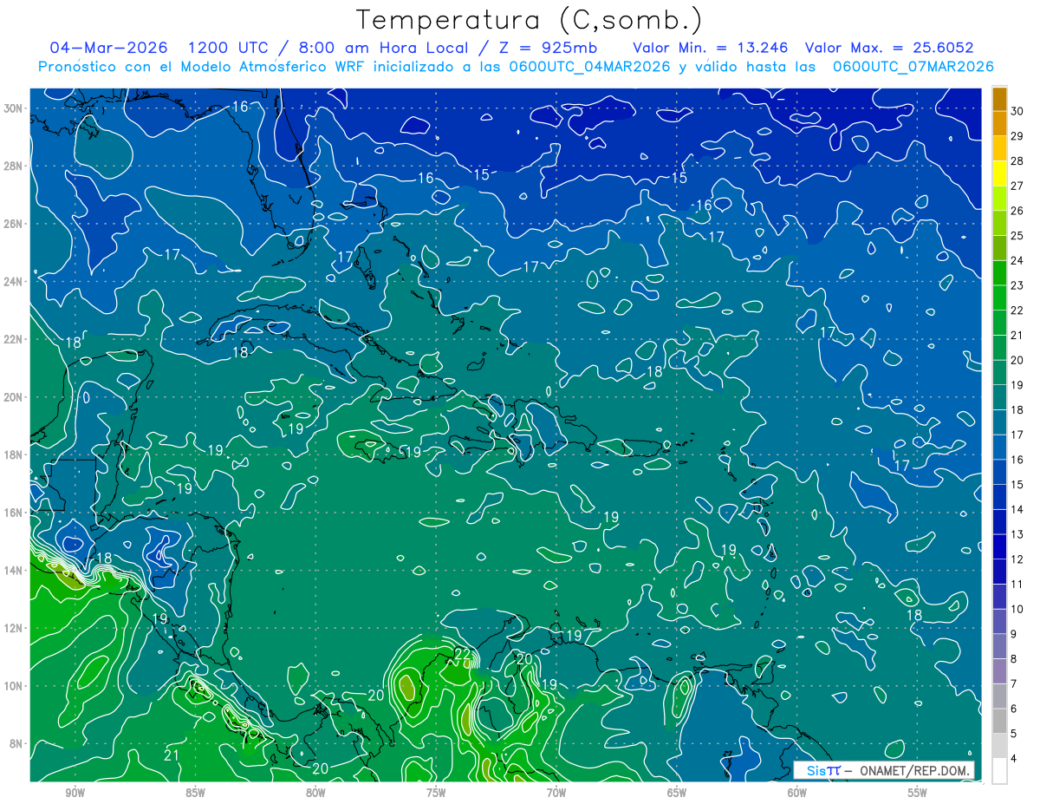Click latitude axis label "30N"
Screen dimensions: 1040x804
tap(14, 108)
